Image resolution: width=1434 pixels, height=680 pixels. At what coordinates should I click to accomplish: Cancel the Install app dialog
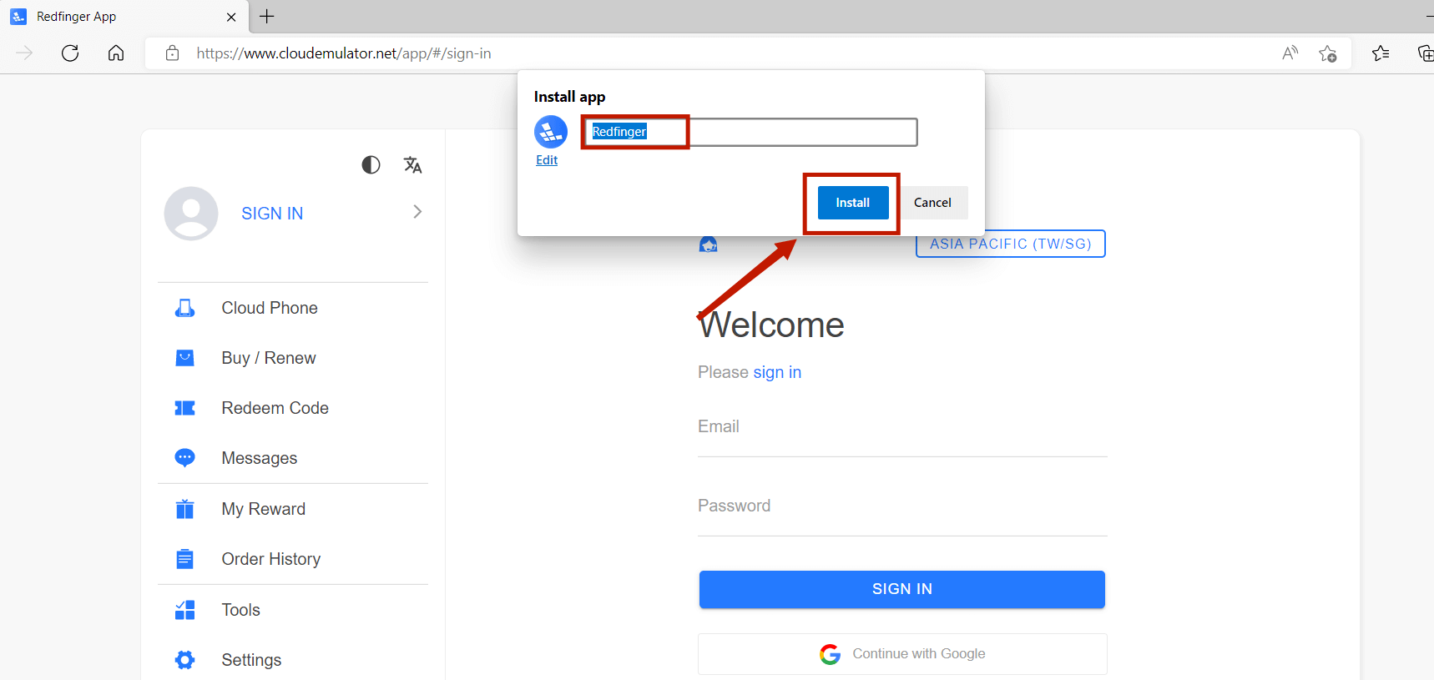[x=932, y=203]
